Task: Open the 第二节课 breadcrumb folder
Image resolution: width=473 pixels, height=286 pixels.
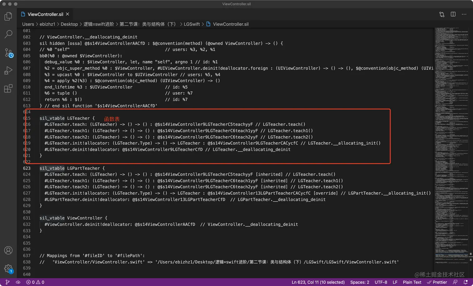Action: (148, 24)
